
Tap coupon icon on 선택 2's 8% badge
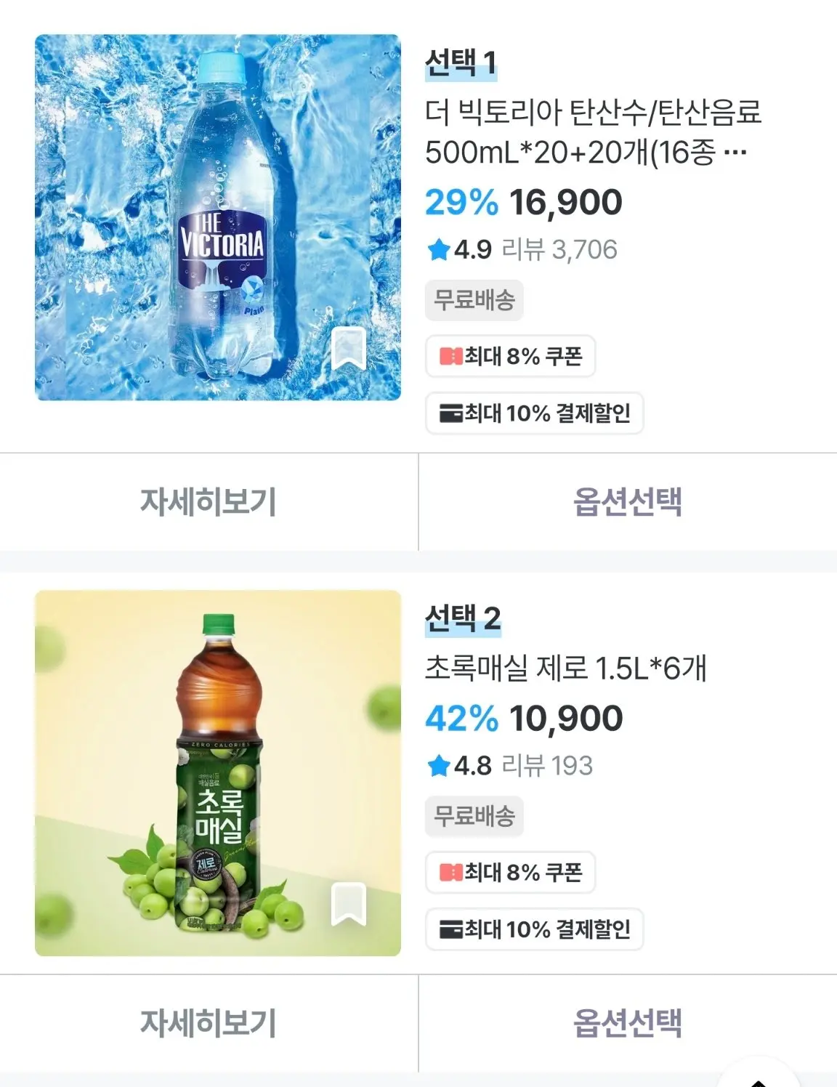click(x=450, y=872)
